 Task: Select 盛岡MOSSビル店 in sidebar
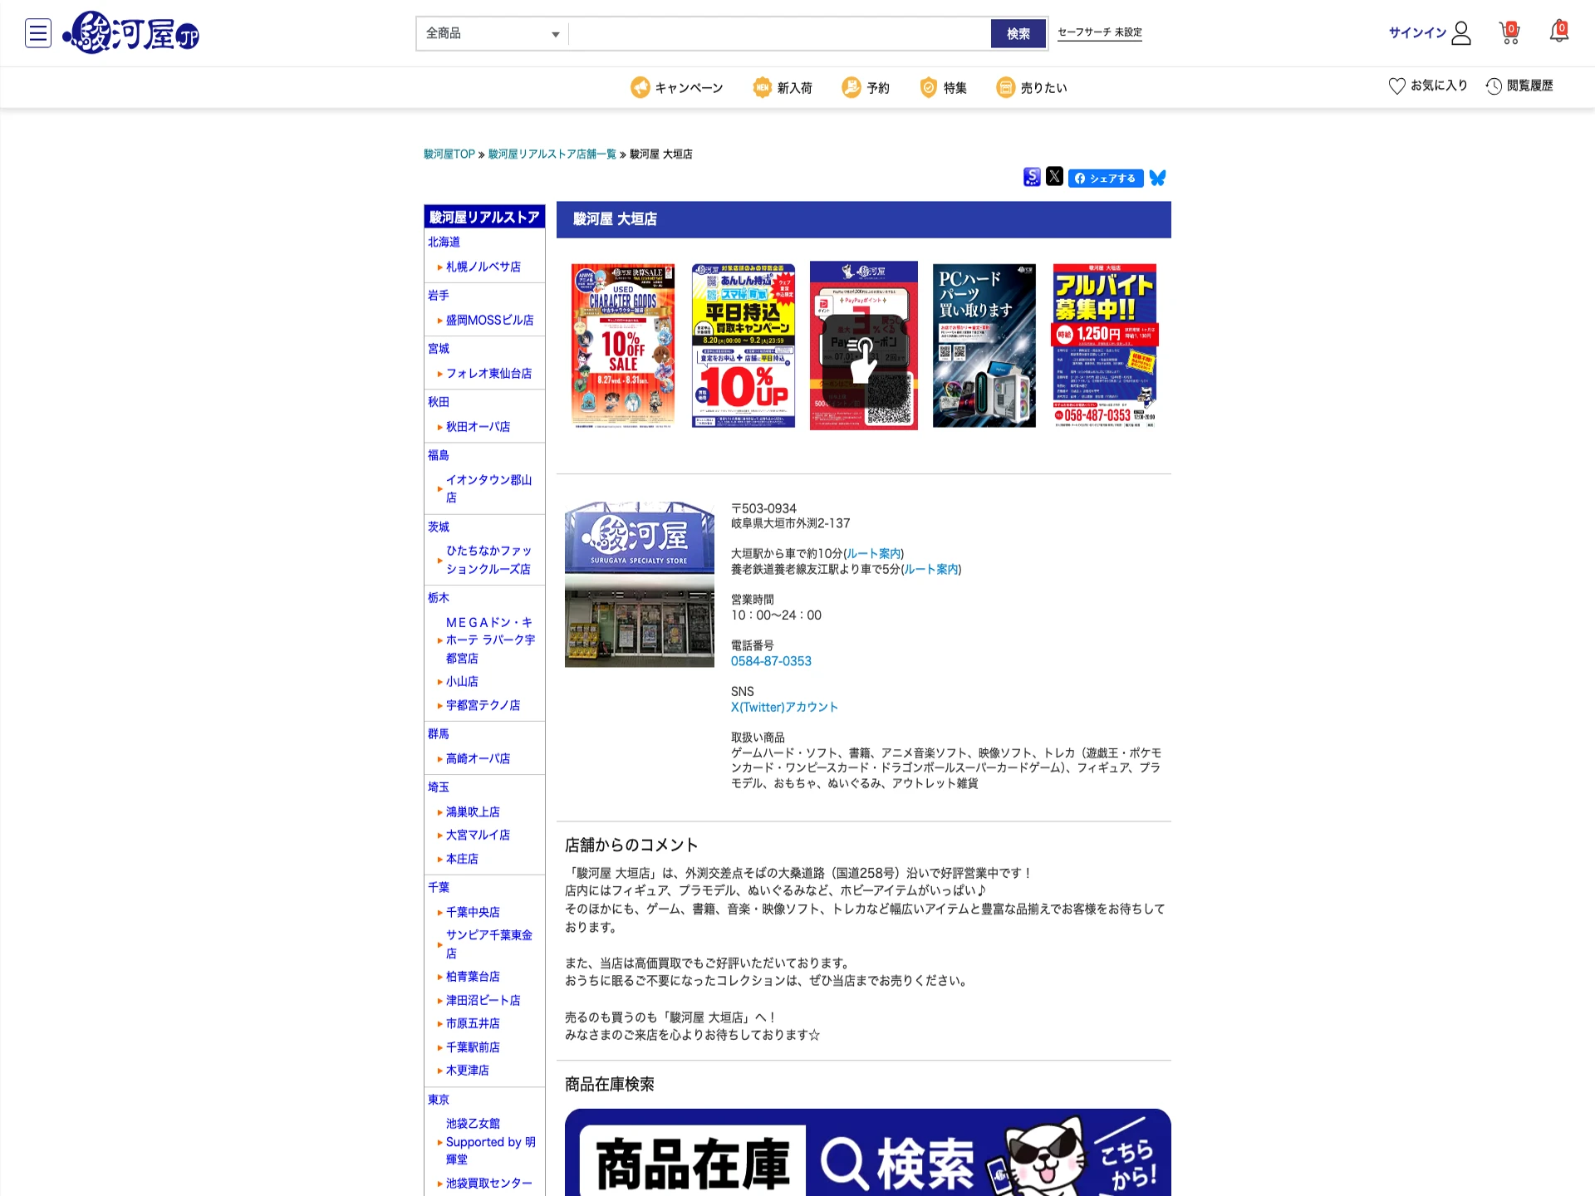pos(490,320)
